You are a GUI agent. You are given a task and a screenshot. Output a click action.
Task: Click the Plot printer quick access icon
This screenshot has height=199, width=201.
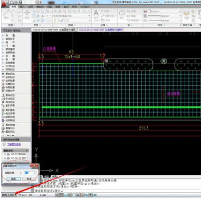(37, 2)
